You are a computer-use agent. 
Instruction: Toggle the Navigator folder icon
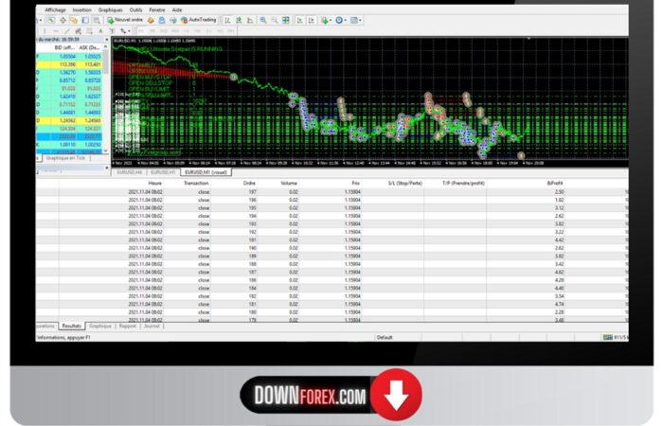(74, 20)
